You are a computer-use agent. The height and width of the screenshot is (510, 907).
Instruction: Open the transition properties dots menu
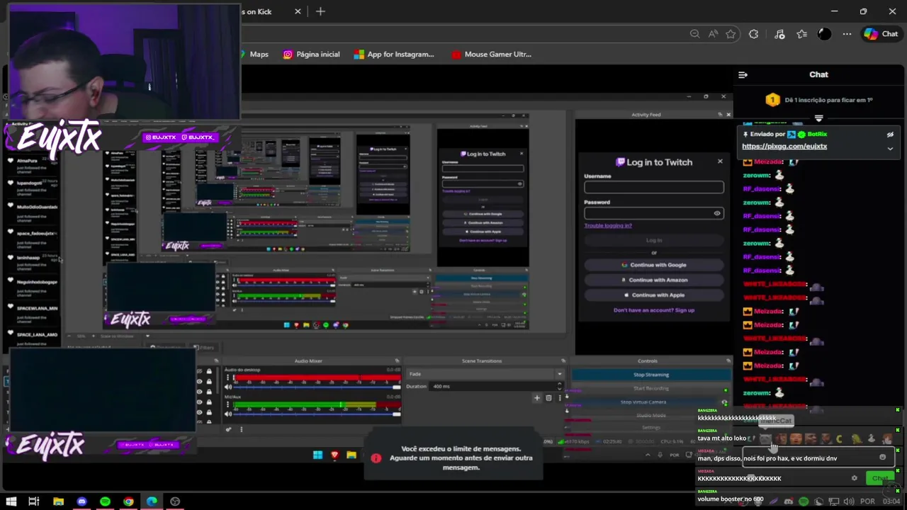tap(559, 398)
